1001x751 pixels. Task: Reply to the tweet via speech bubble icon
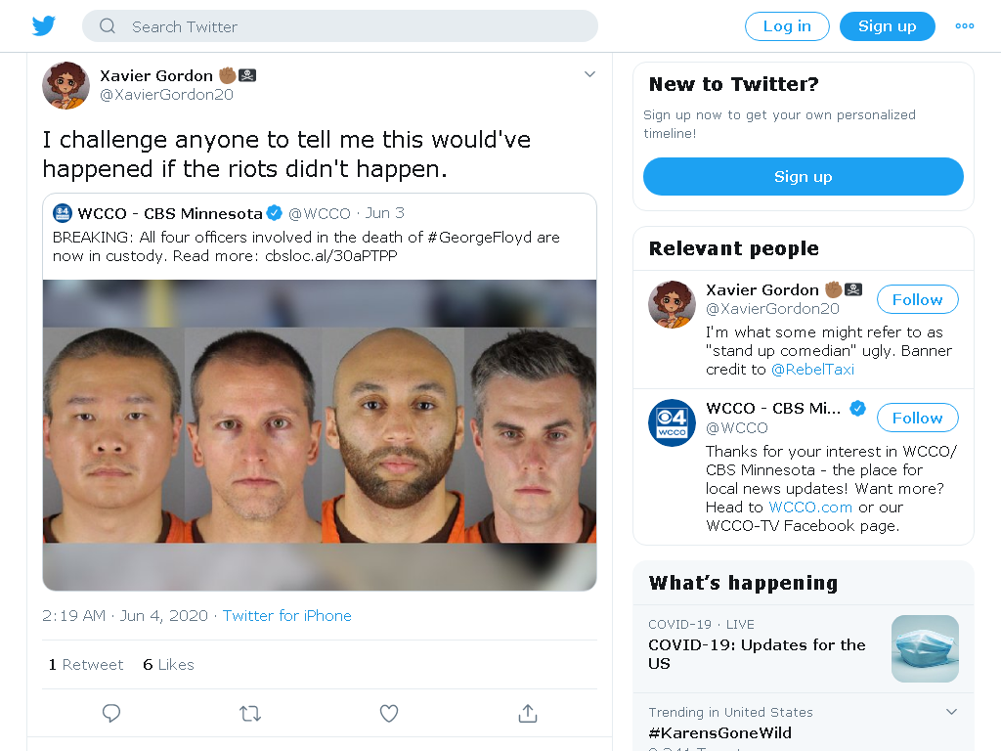point(111,713)
